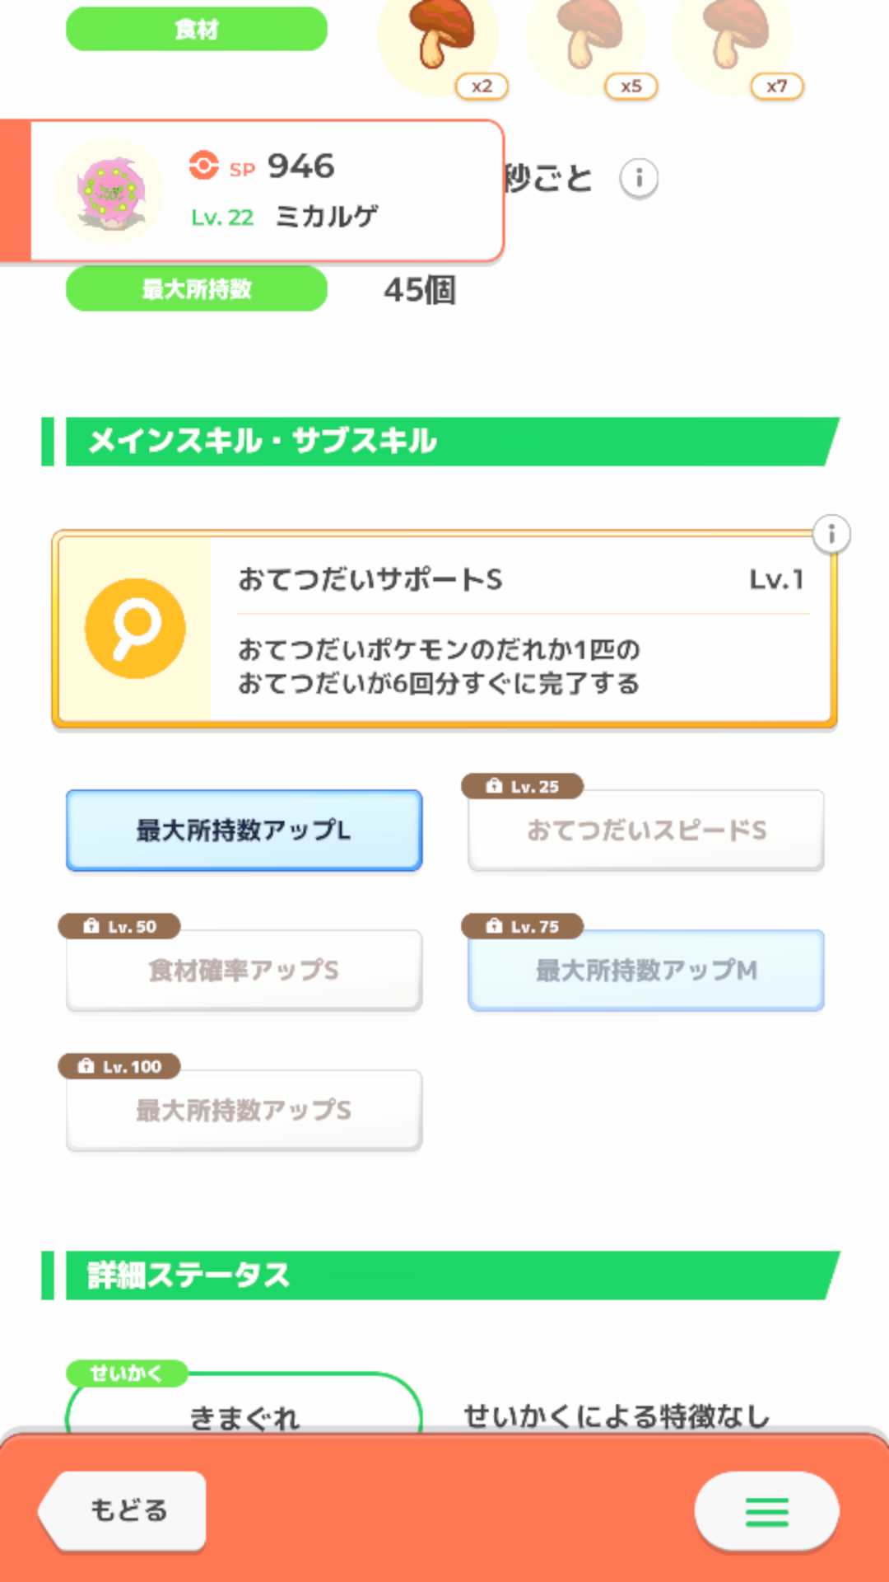Tap locked sub skill 食材確率アップS
This screenshot has width=889, height=1582.
click(x=244, y=971)
